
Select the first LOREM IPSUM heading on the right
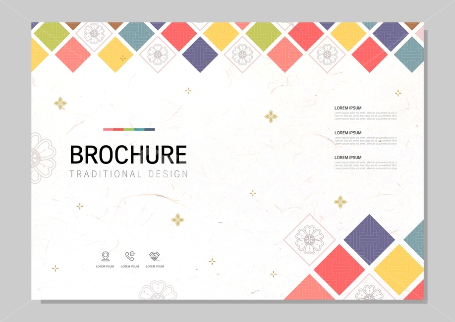348,108
